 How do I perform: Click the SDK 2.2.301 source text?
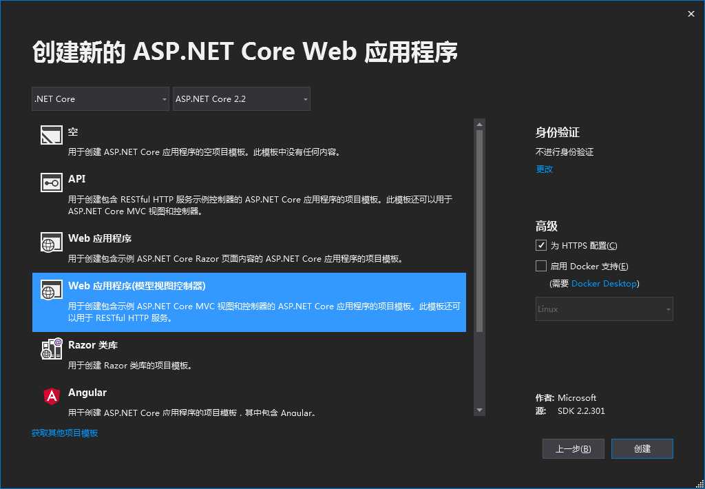click(581, 410)
